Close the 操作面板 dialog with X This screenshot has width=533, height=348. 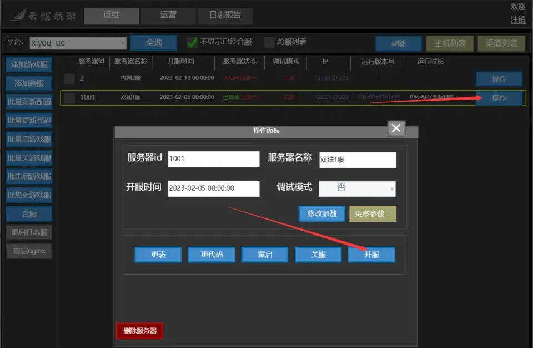395,128
